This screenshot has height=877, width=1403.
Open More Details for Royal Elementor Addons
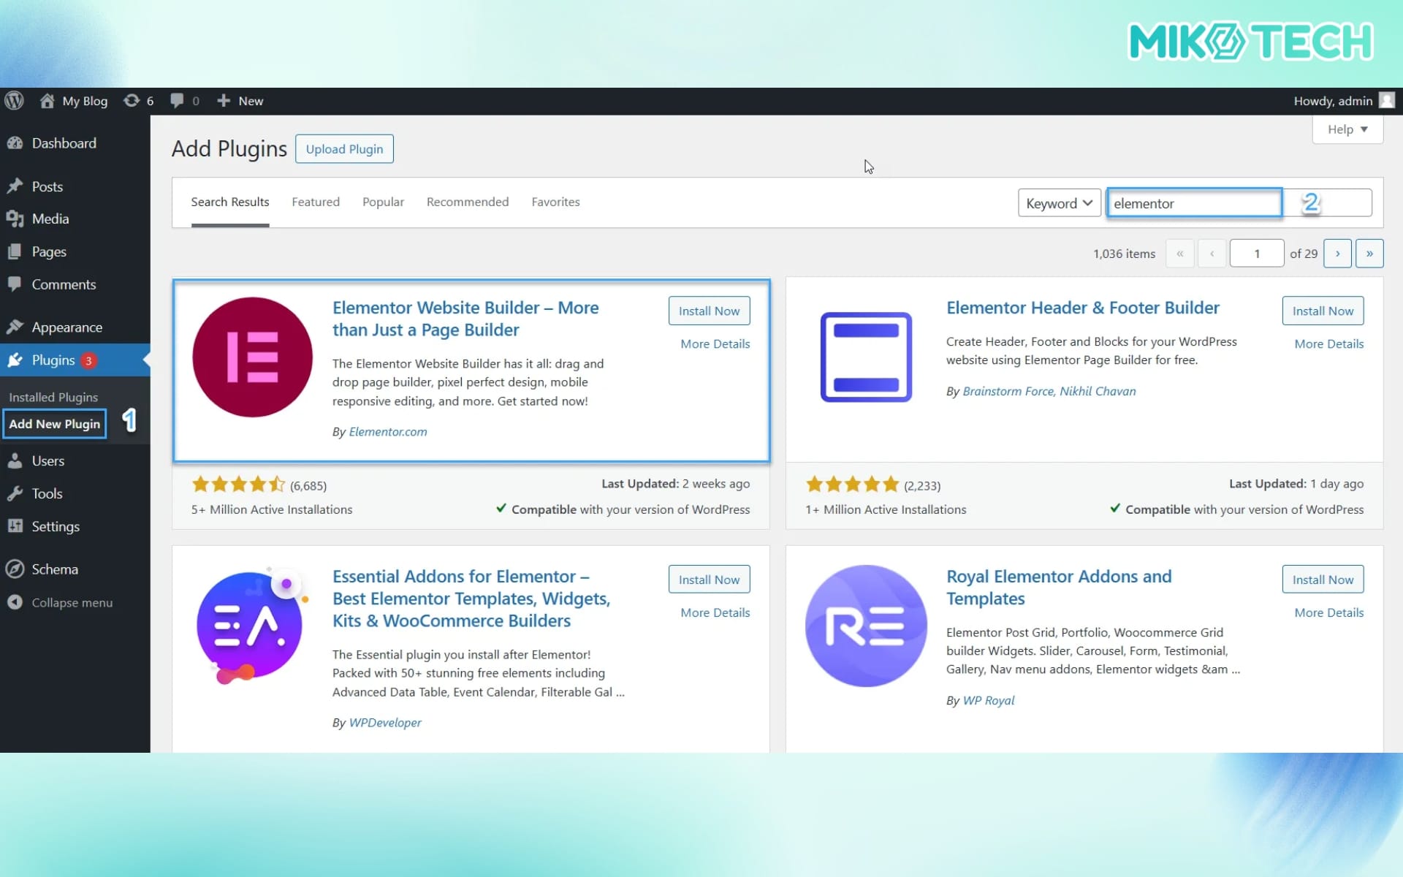pyautogui.click(x=1328, y=612)
